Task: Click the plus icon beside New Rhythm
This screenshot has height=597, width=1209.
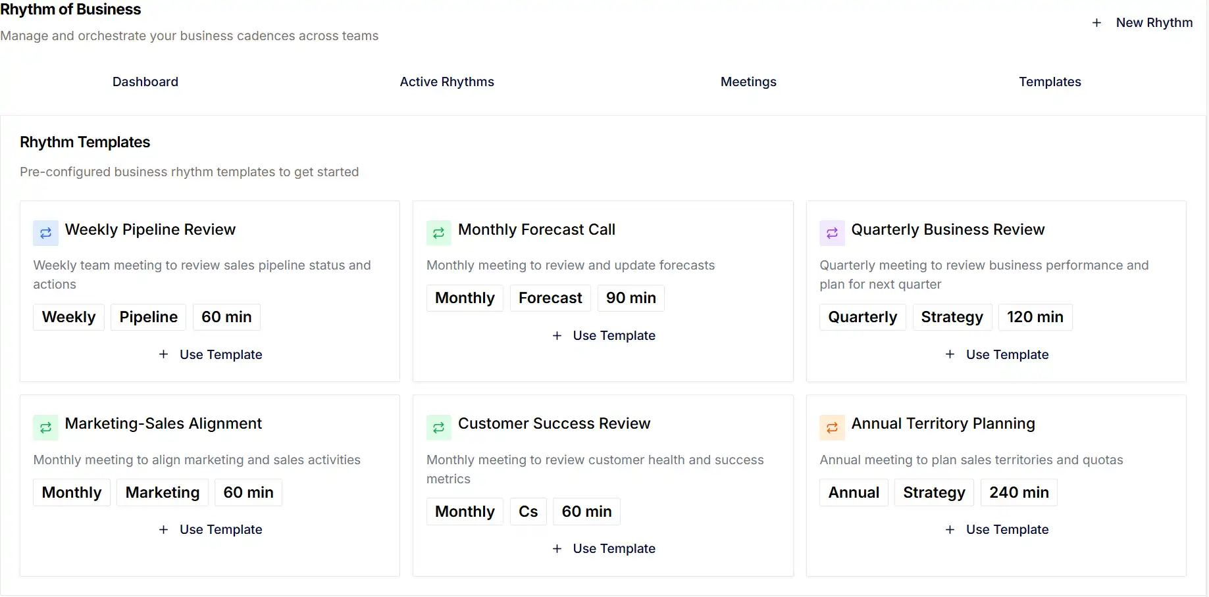Action: pos(1096,22)
